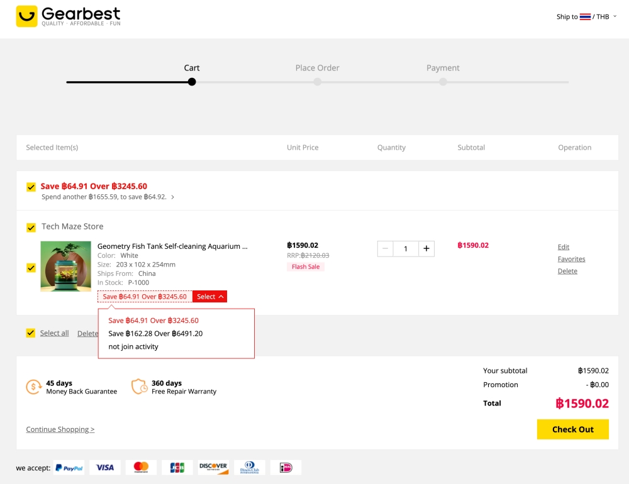The height and width of the screenshot is (484, 629).
Task: Click the Check Out button
Action: [x=573, y=429]
